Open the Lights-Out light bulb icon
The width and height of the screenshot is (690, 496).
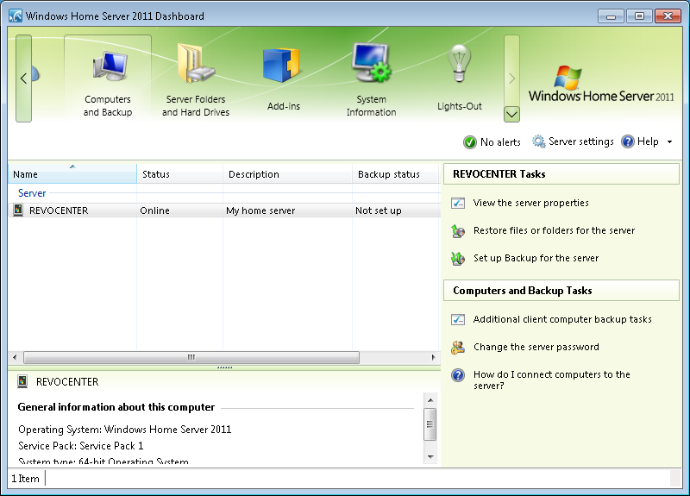click(459, 63)
